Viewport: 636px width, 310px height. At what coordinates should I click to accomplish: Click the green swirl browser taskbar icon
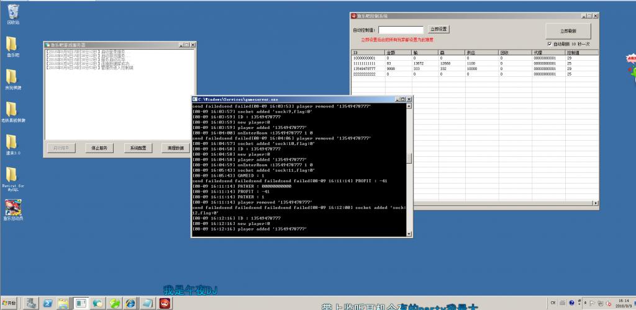(114, 303)
